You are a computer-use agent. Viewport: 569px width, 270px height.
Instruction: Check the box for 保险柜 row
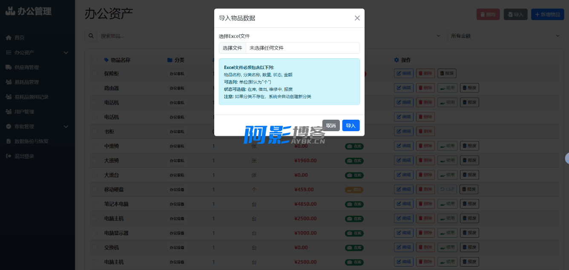(x=95, y=74)
